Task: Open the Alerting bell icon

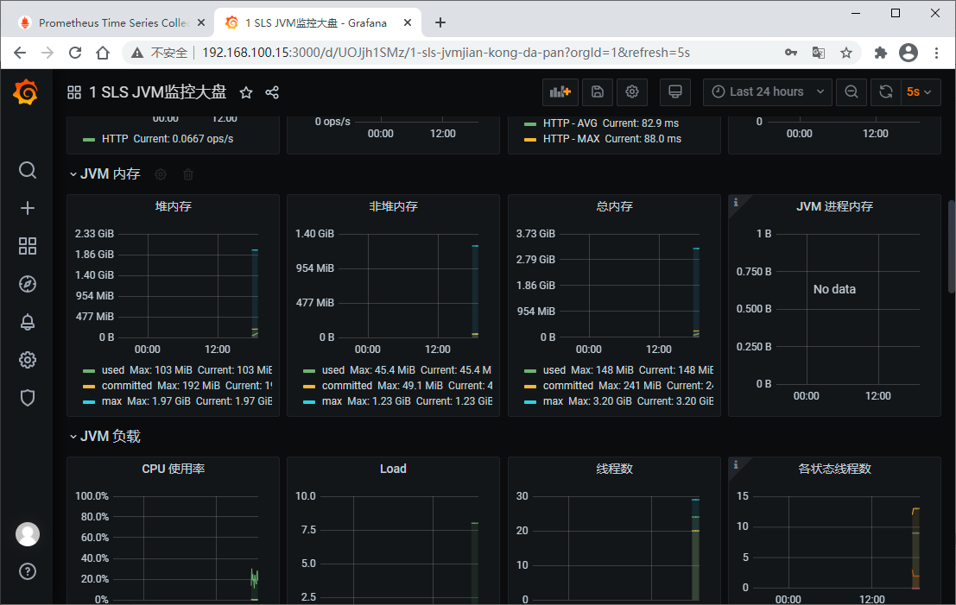Action: [x=27, y=321]
